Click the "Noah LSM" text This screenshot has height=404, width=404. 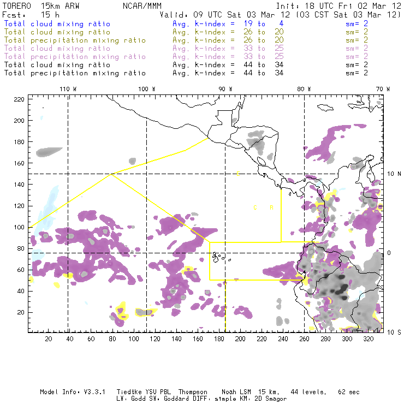(236, 392)
